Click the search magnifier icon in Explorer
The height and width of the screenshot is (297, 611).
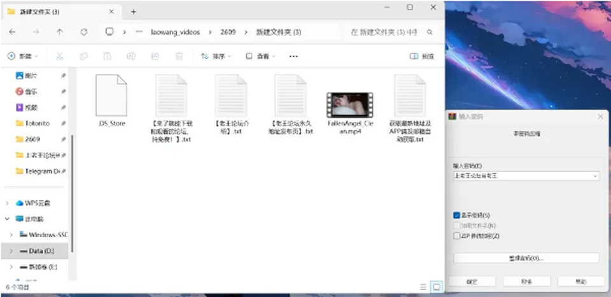pyautogui.click(x=430, y=32)
